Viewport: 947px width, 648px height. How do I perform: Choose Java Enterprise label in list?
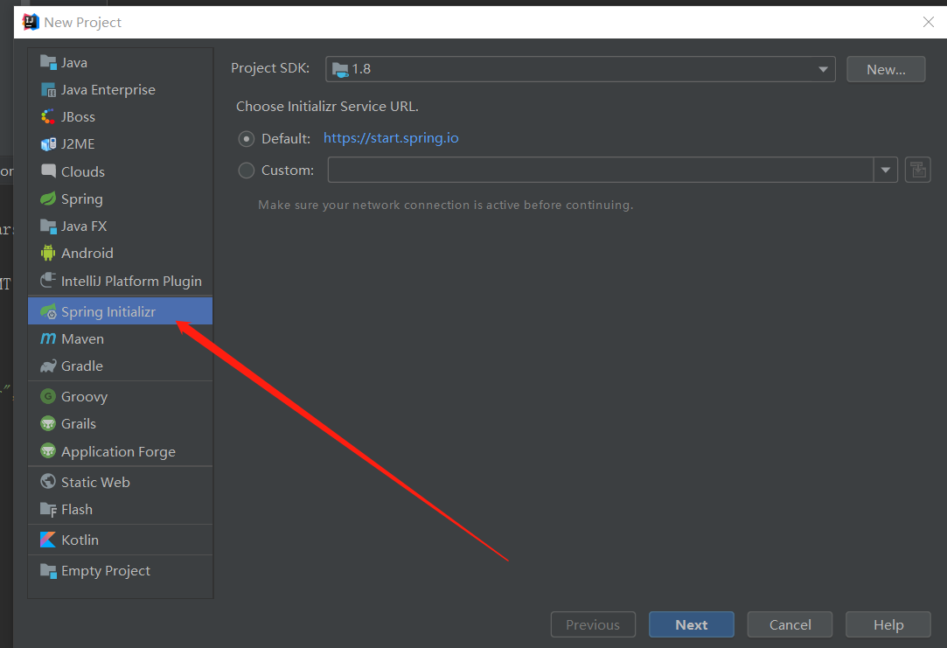click(x=108, y=90)
